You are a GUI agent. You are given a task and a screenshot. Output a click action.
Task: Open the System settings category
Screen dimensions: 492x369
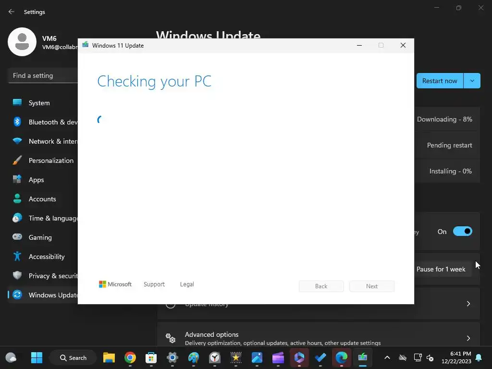coord(43,103)
